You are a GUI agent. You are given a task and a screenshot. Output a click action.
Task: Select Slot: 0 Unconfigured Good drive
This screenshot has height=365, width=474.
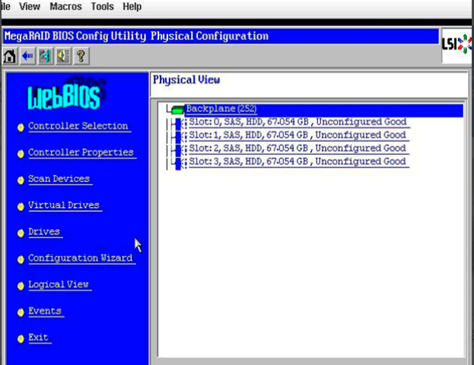pos(297,122)
